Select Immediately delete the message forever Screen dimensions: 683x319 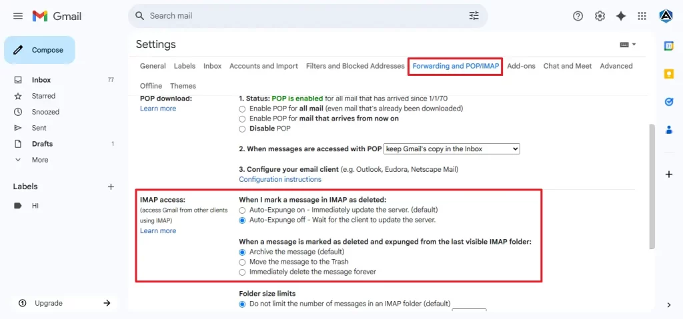242,272
